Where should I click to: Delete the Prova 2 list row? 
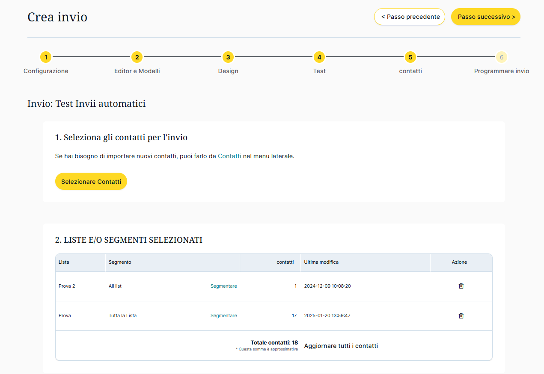point(461,286)
